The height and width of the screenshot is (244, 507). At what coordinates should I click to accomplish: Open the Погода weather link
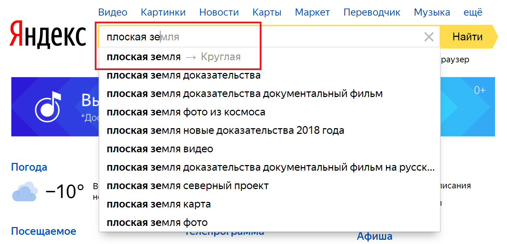click(29, 167)
